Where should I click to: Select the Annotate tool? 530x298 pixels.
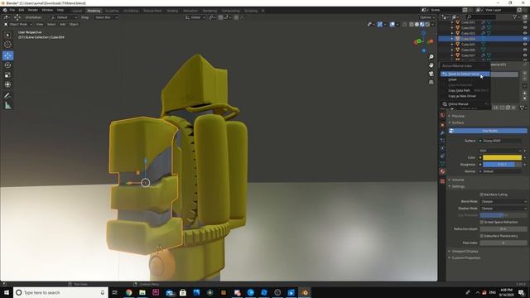coord(7,96)
